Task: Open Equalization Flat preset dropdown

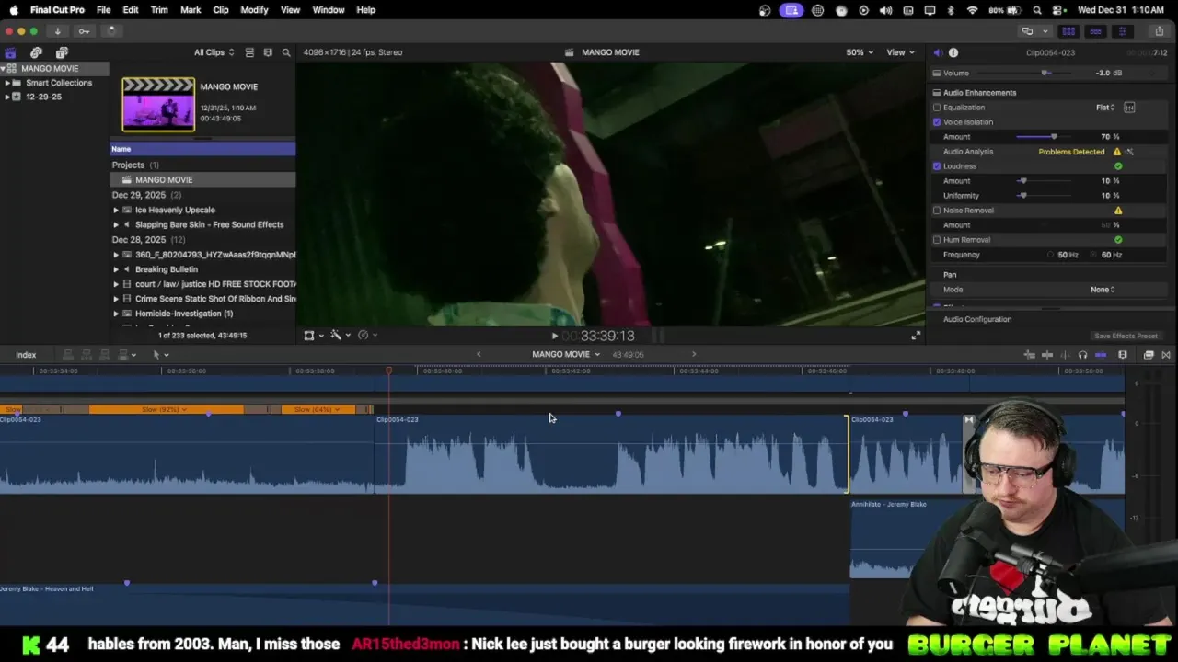Action: 1105,108
